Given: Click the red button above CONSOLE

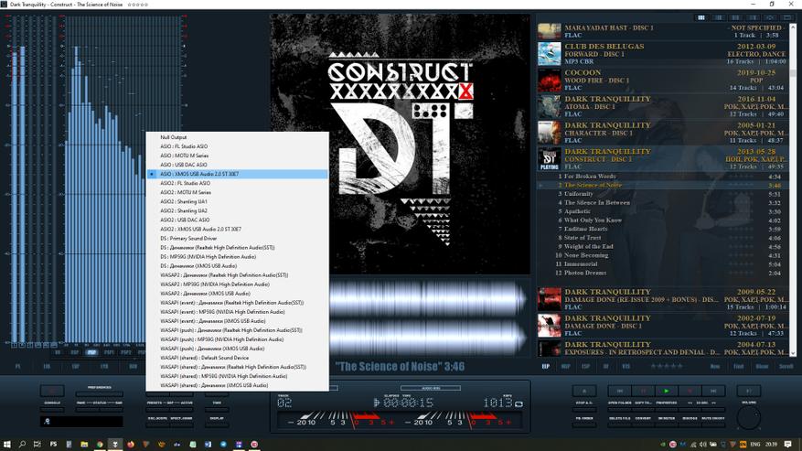Looking at the screenshot, I should [x=52, y=392].
